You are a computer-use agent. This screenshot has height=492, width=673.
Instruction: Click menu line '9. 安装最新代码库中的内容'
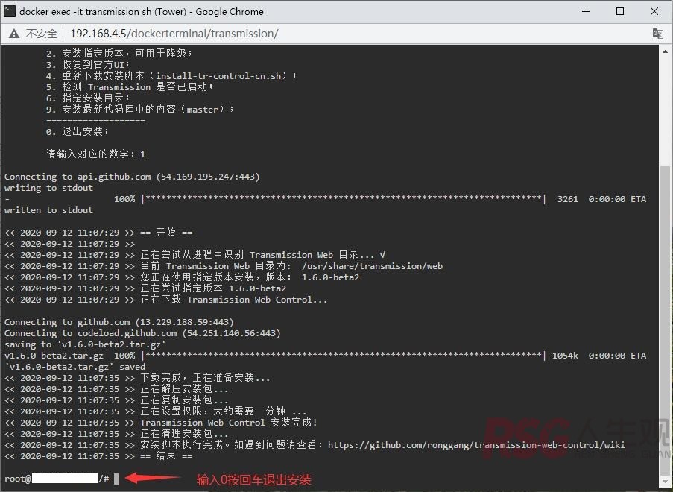140,110
